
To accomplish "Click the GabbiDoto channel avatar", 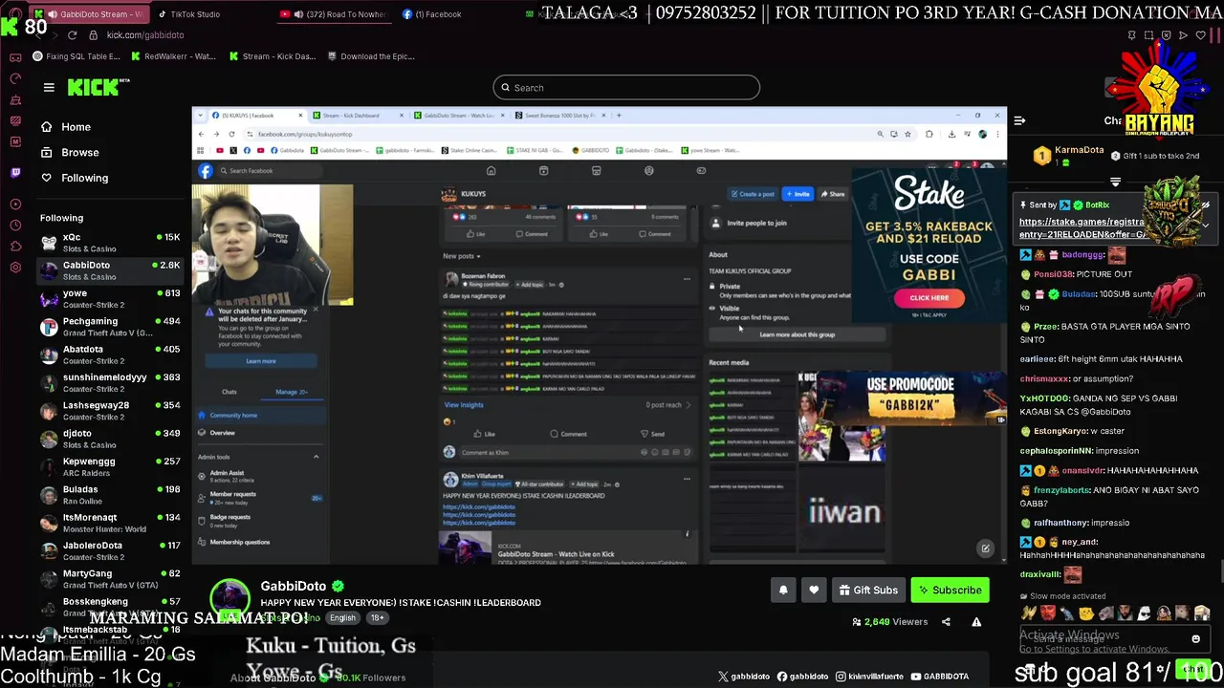I will [229, 599].
